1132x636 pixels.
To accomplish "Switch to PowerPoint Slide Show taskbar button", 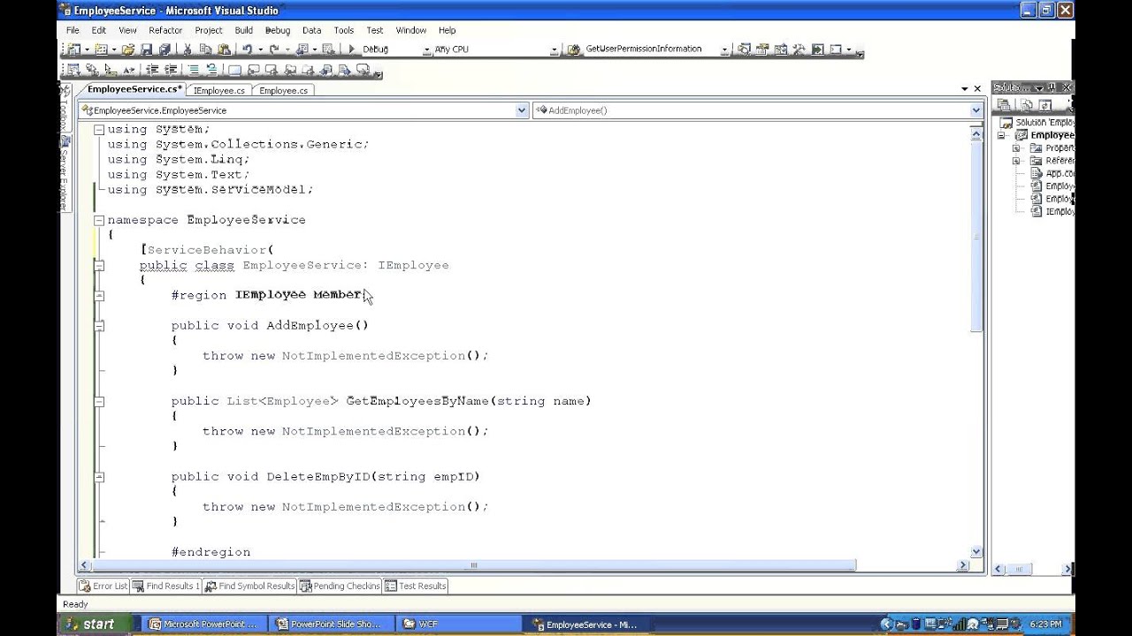I will tap(331, 624).
